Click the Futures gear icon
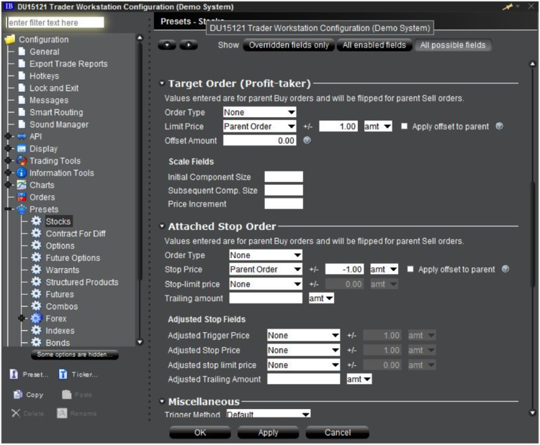The width and height of the screenshot is (540, 445). (36, 294)
